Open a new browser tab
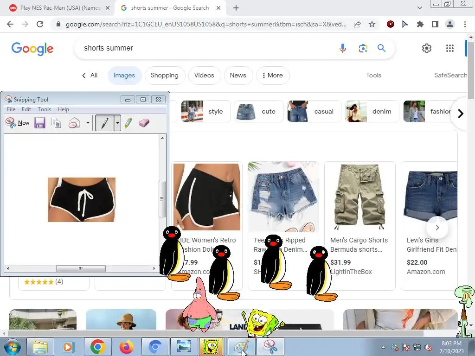Screen dimensions: 475x356 [x=236, y=8]
